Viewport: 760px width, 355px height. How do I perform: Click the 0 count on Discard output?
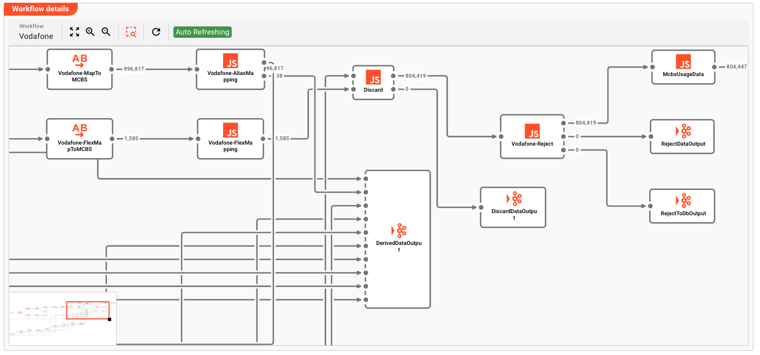(x=407, y=89)
